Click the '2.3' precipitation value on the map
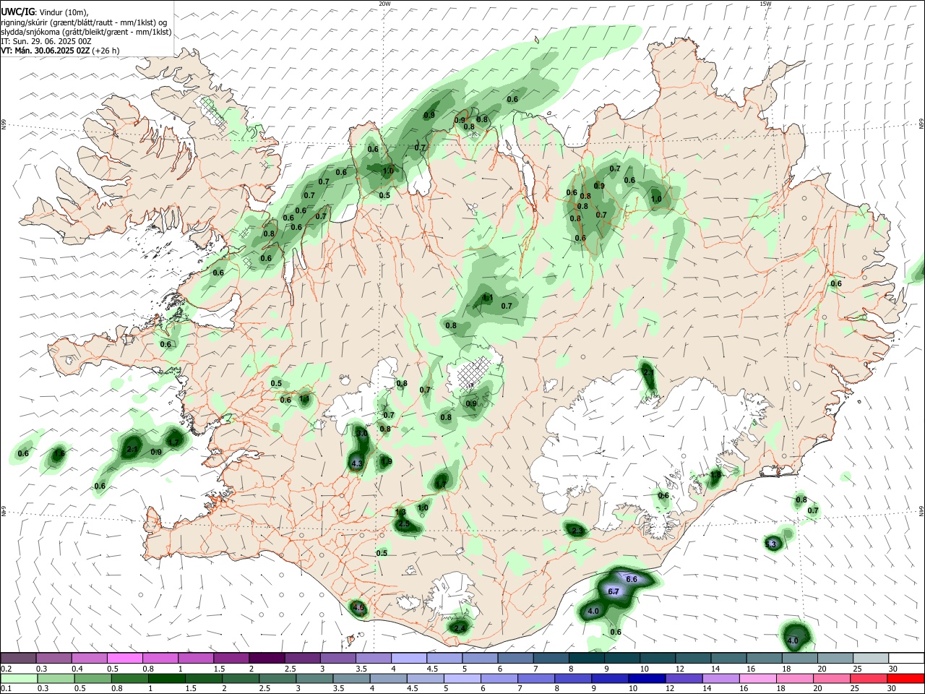This screenshot has height=694, width=925. (x=577, y=531)
